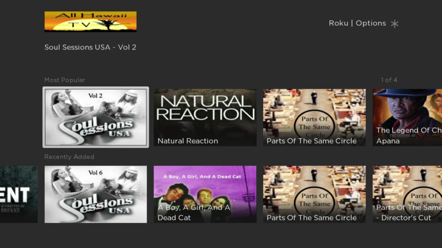Click the purple Dead Cat poster title text
The image size is (442, 248).
click(x=202, y=177)
